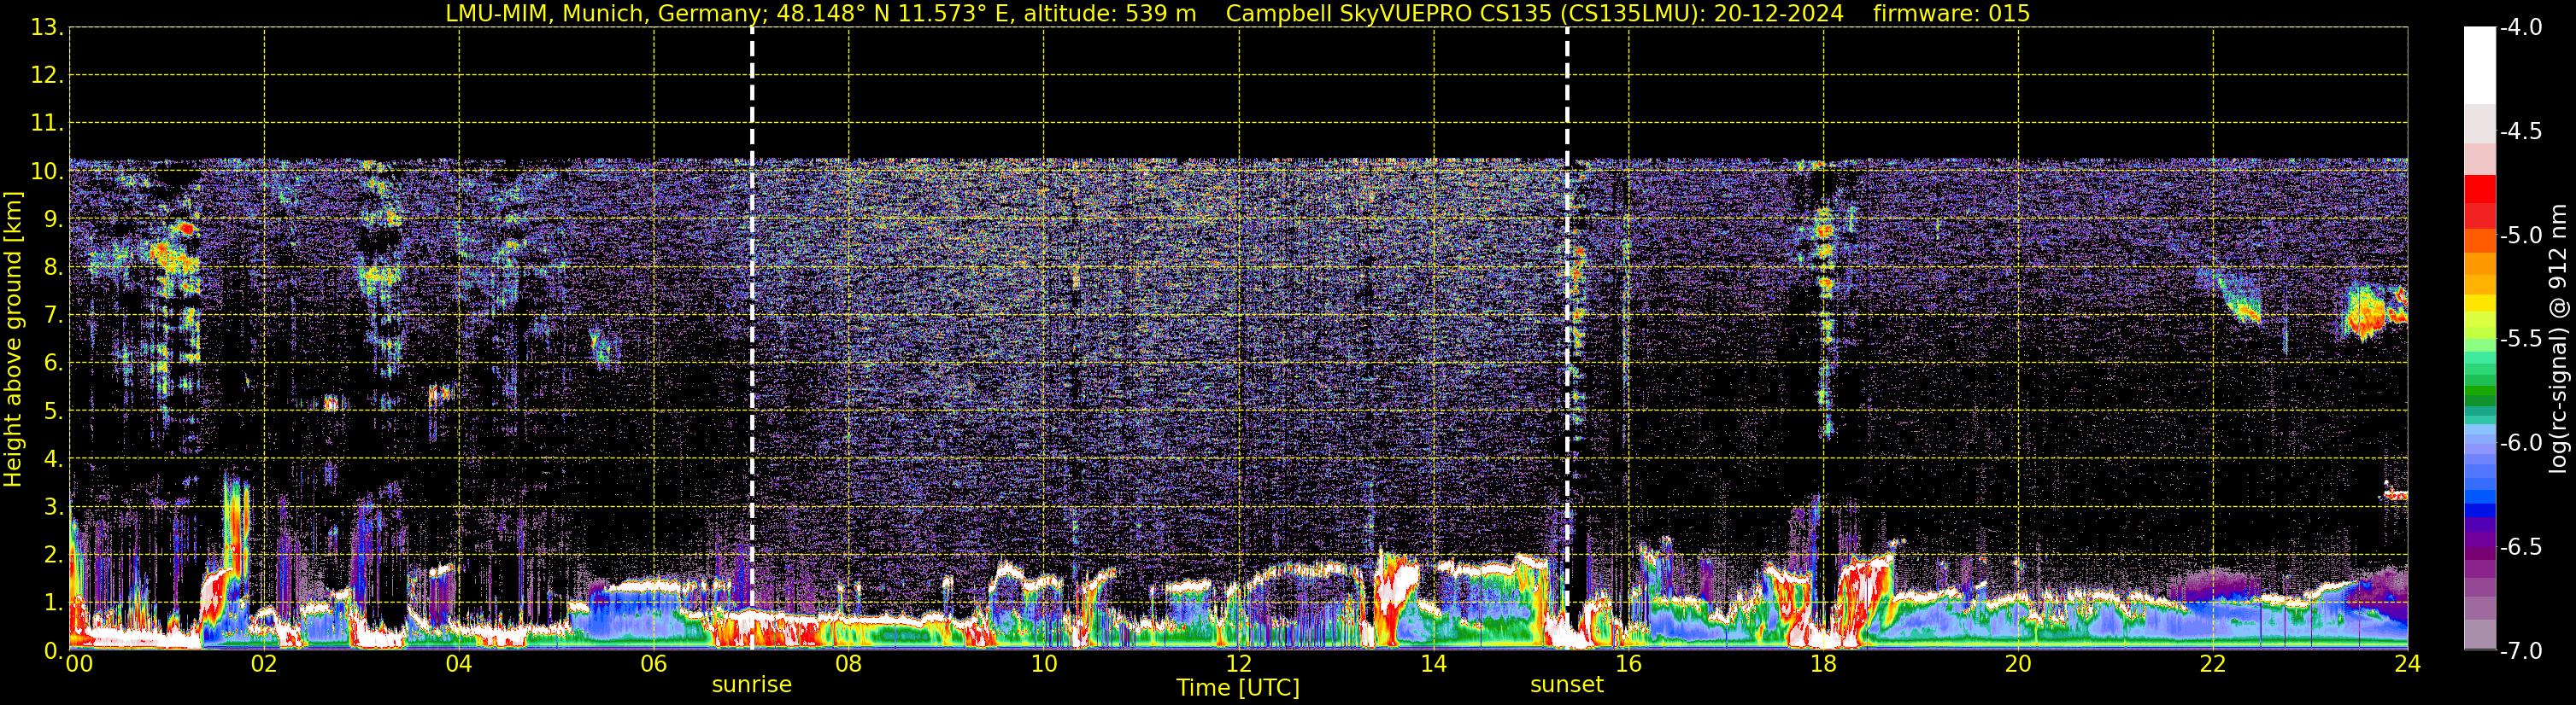Viewport: 2576px width, 705px height.
Task: Pick the white segment at the colorbar top
Action: point(2479,66)
